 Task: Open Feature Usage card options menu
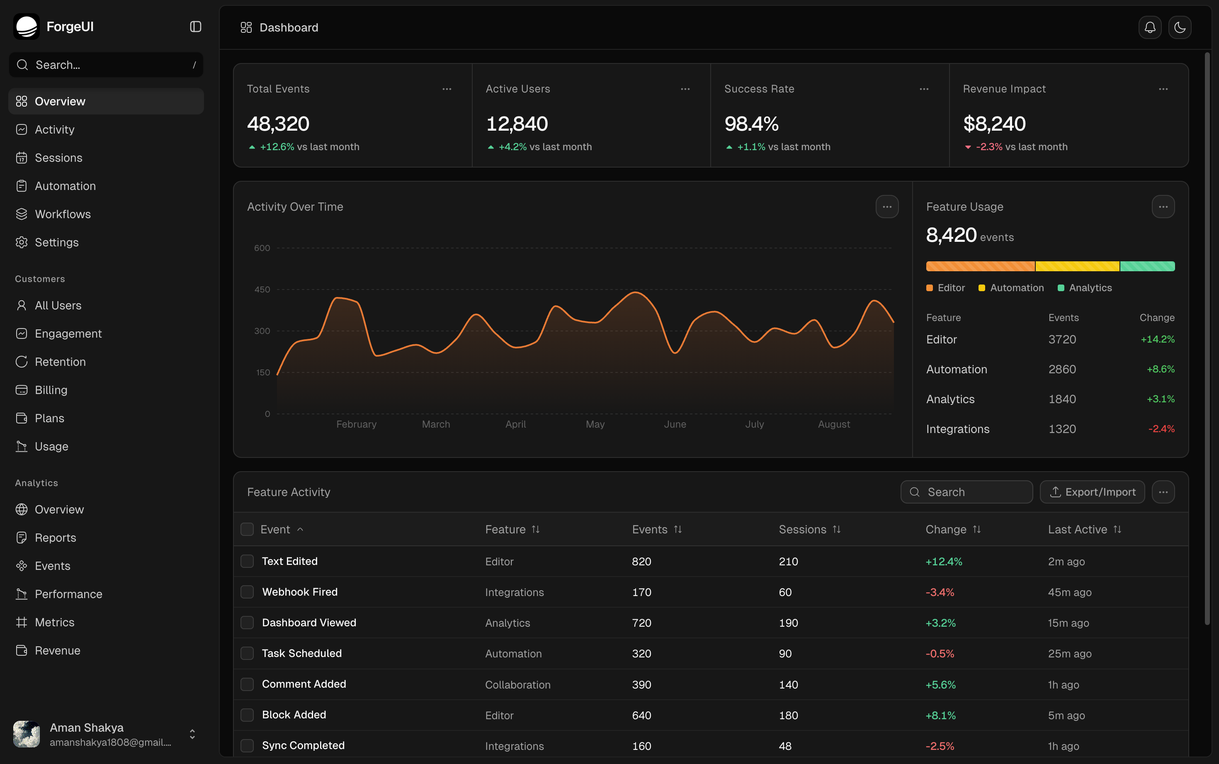[1163, 207]
